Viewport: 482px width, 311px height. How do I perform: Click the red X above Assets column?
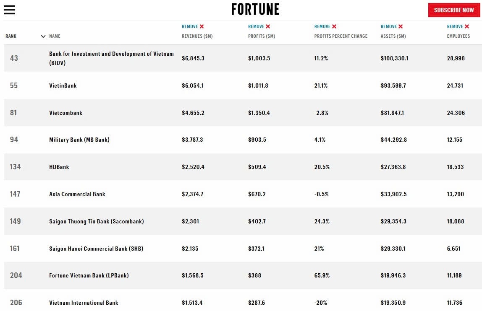(401, 26)
